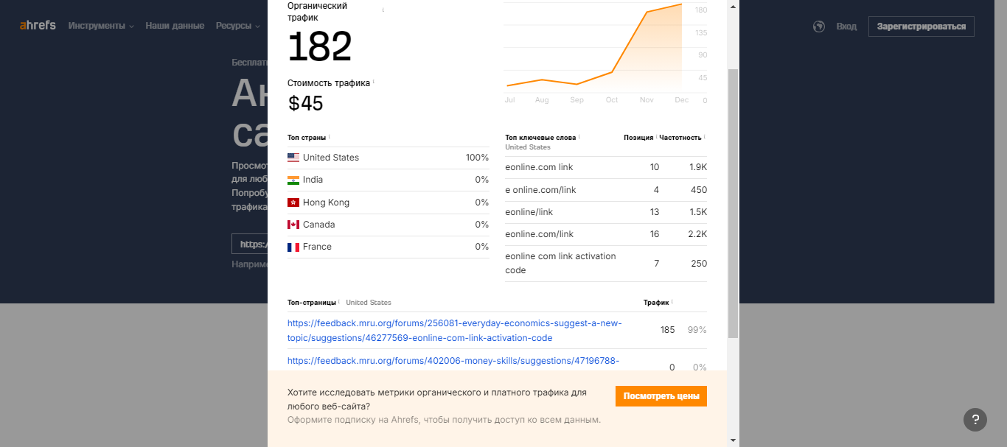Click the France country name
The width and height of the screenshot is (1007, 447).
click(317, 247)
